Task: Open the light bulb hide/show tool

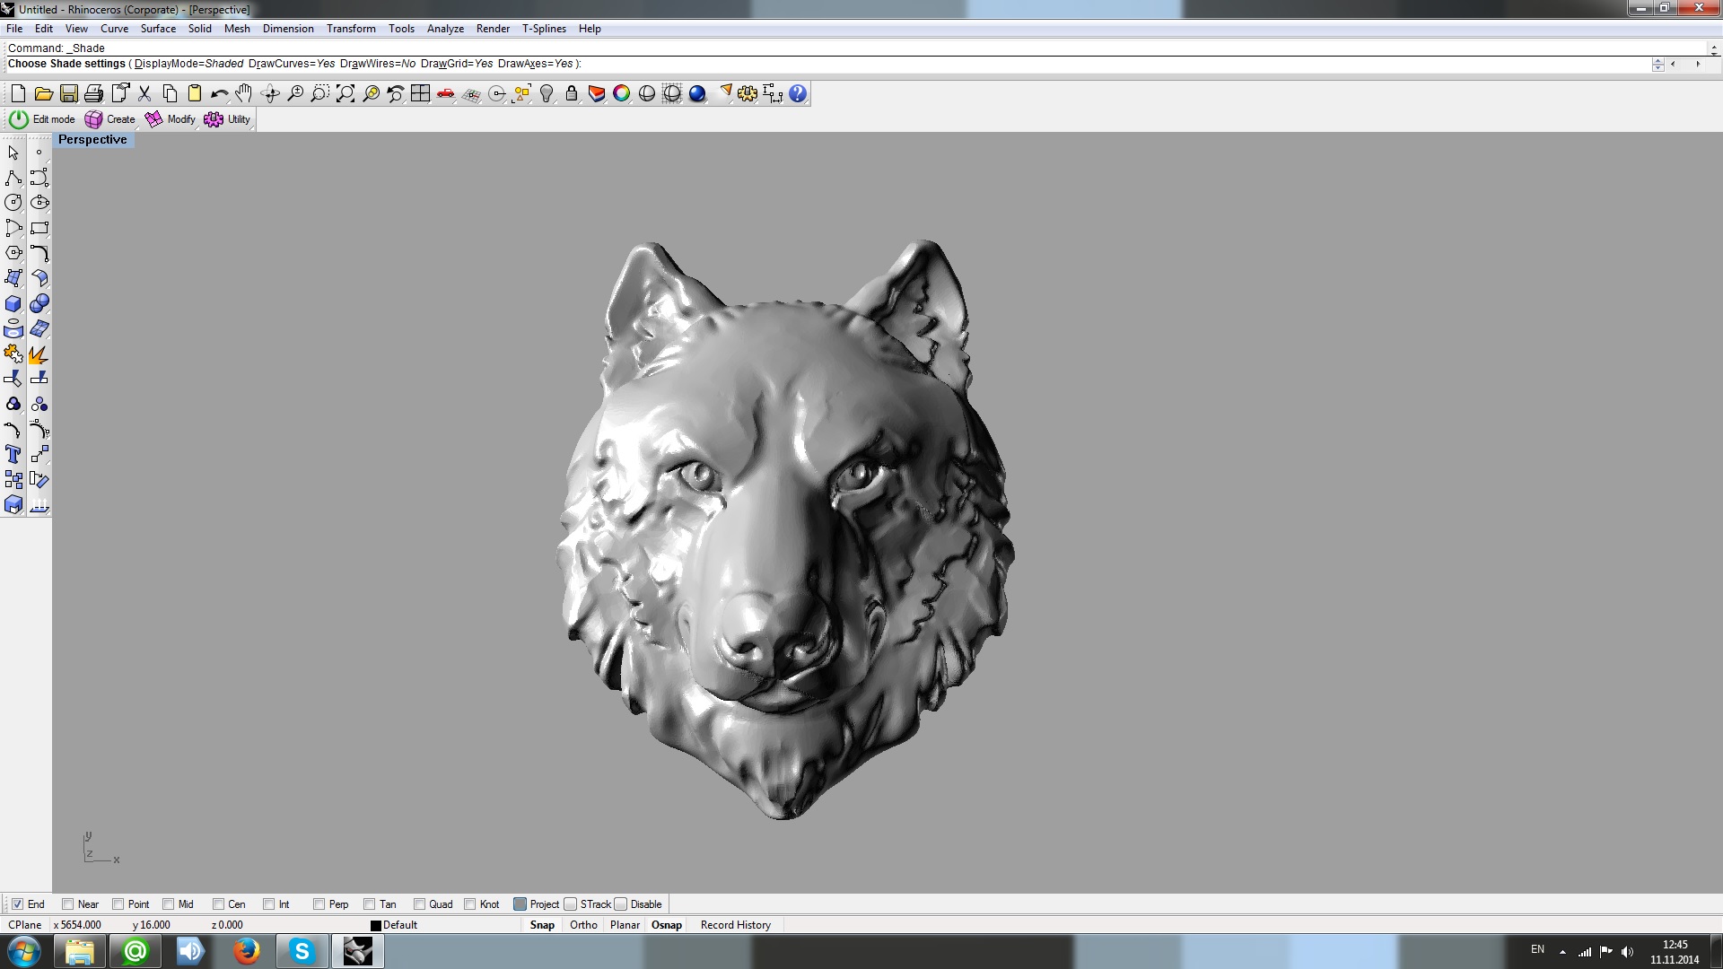Action: 547,93
